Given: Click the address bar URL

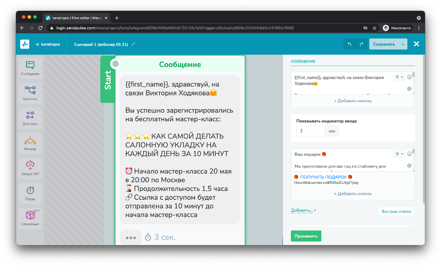Looking at the screenshot, I should [175, 28].
